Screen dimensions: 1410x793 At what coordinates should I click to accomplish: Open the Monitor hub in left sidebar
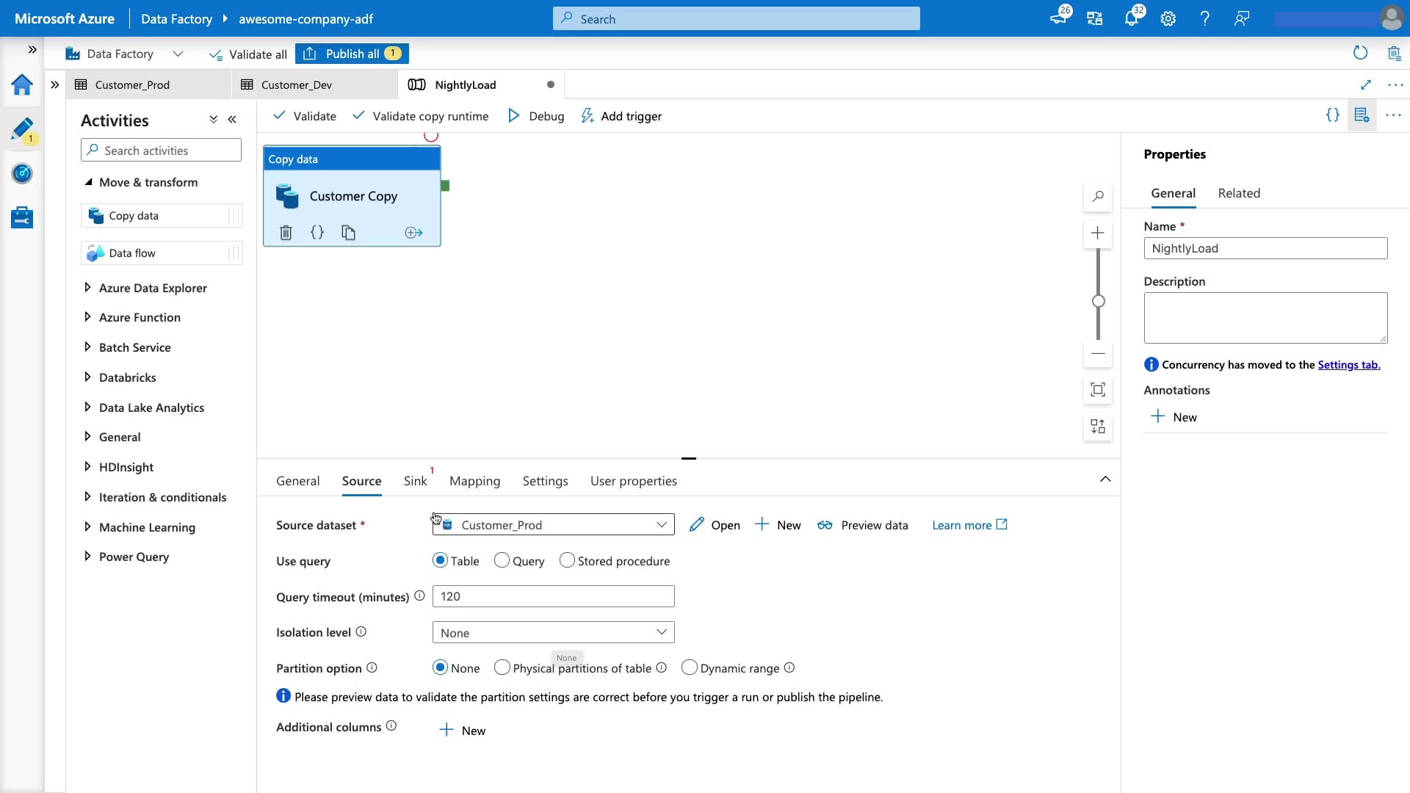22,174
